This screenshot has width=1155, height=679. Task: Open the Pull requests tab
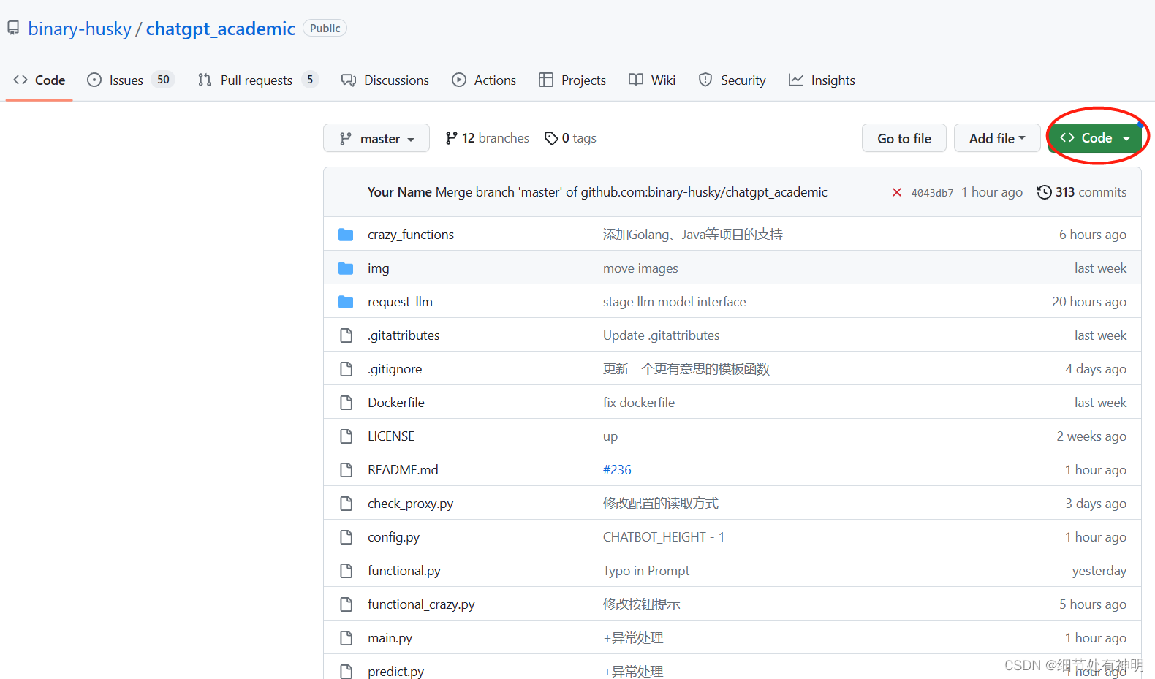point(260,80)
